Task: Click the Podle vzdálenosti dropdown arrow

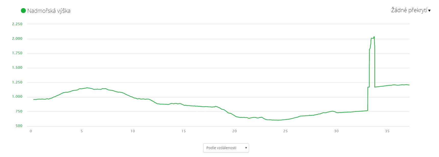Action: (246, 148)
